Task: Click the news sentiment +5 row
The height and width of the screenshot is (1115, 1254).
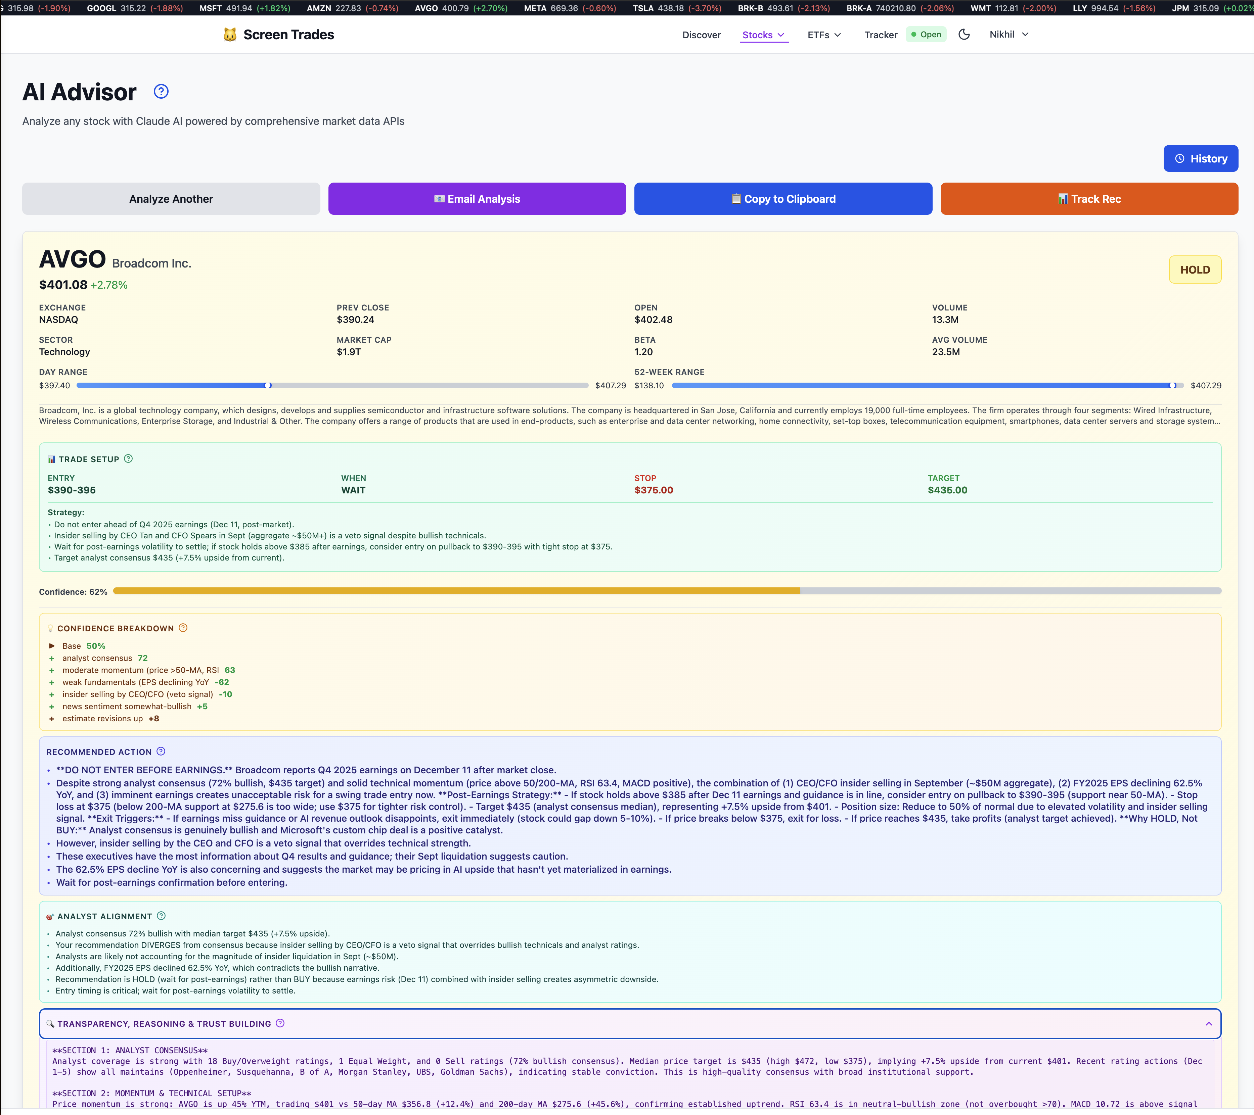Action: tap(128, 707)
